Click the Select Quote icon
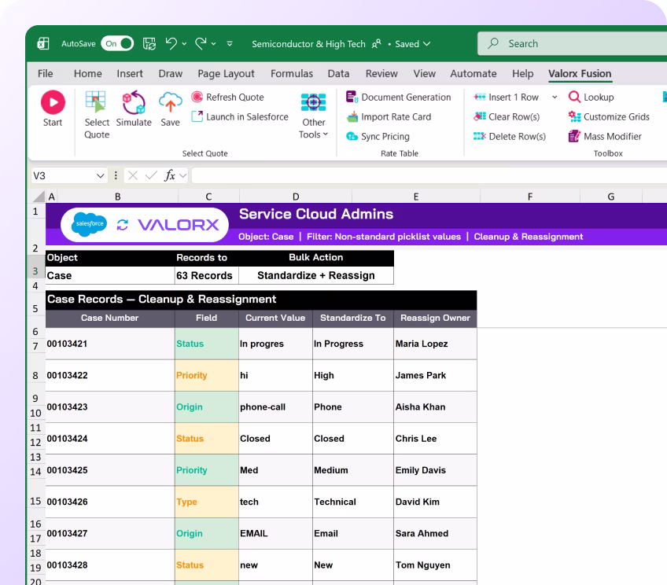667x585 pixels. [x=96, y=102]
